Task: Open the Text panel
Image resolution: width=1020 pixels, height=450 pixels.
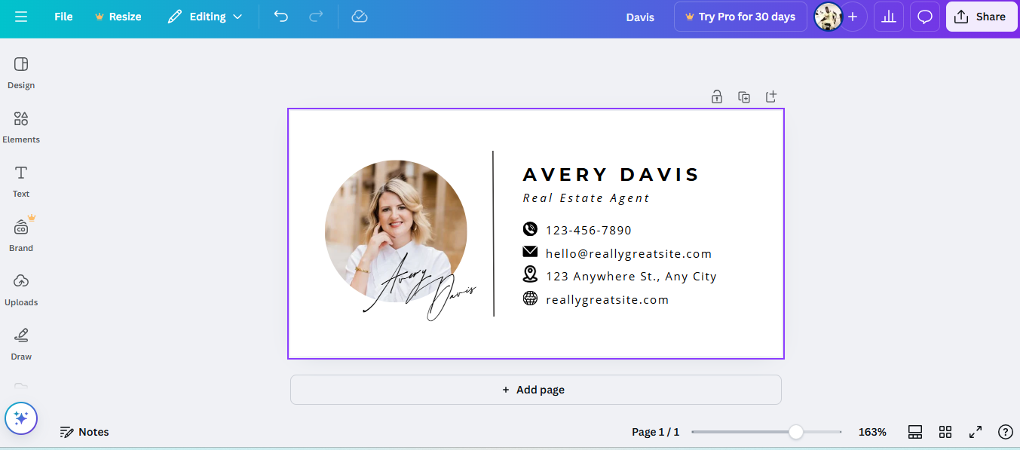Action: coord(21,181)
